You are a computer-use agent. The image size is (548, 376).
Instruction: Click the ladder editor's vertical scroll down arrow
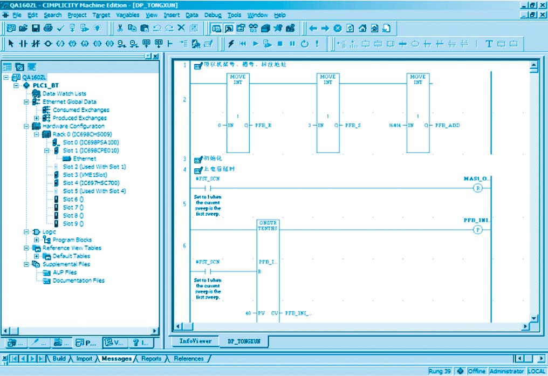pos(533,318)
